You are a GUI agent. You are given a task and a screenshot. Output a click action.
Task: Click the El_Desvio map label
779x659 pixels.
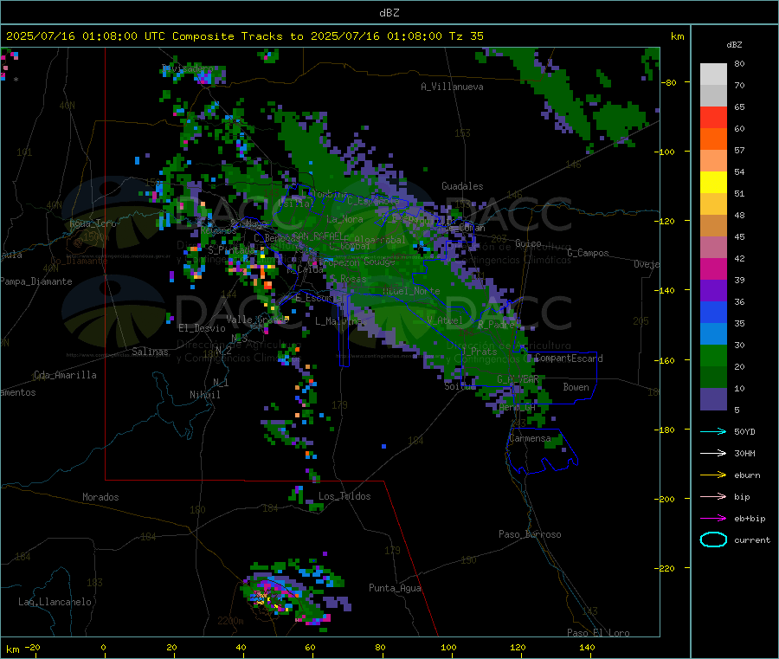pos(202,328)
